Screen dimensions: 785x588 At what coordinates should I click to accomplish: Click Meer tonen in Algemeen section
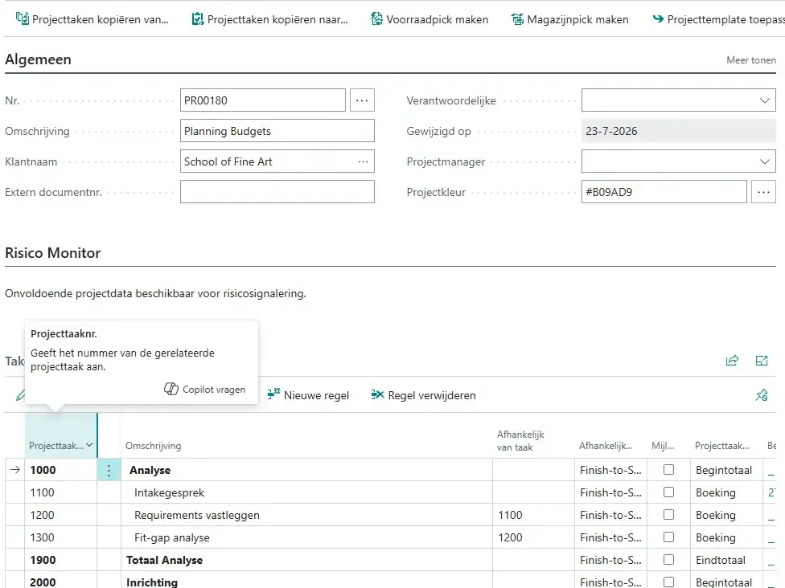coord(751,60)
